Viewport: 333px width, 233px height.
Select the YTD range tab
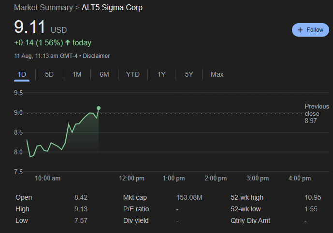[133, 74]
